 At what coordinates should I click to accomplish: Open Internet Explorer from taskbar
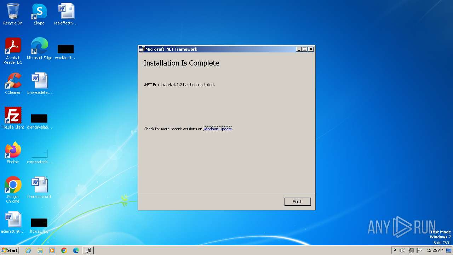click(x=28, y=250)
